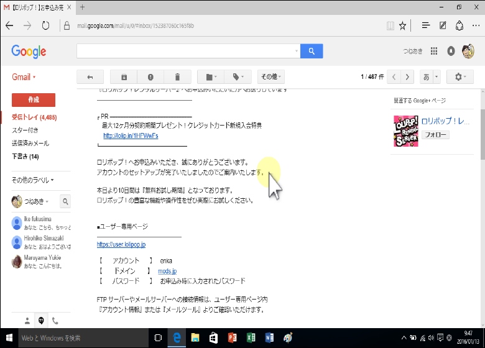The width and height of the screenshot is (485, 348).
Task: Open contacts person icon at bottom
Action: click(x=27, y=321)
